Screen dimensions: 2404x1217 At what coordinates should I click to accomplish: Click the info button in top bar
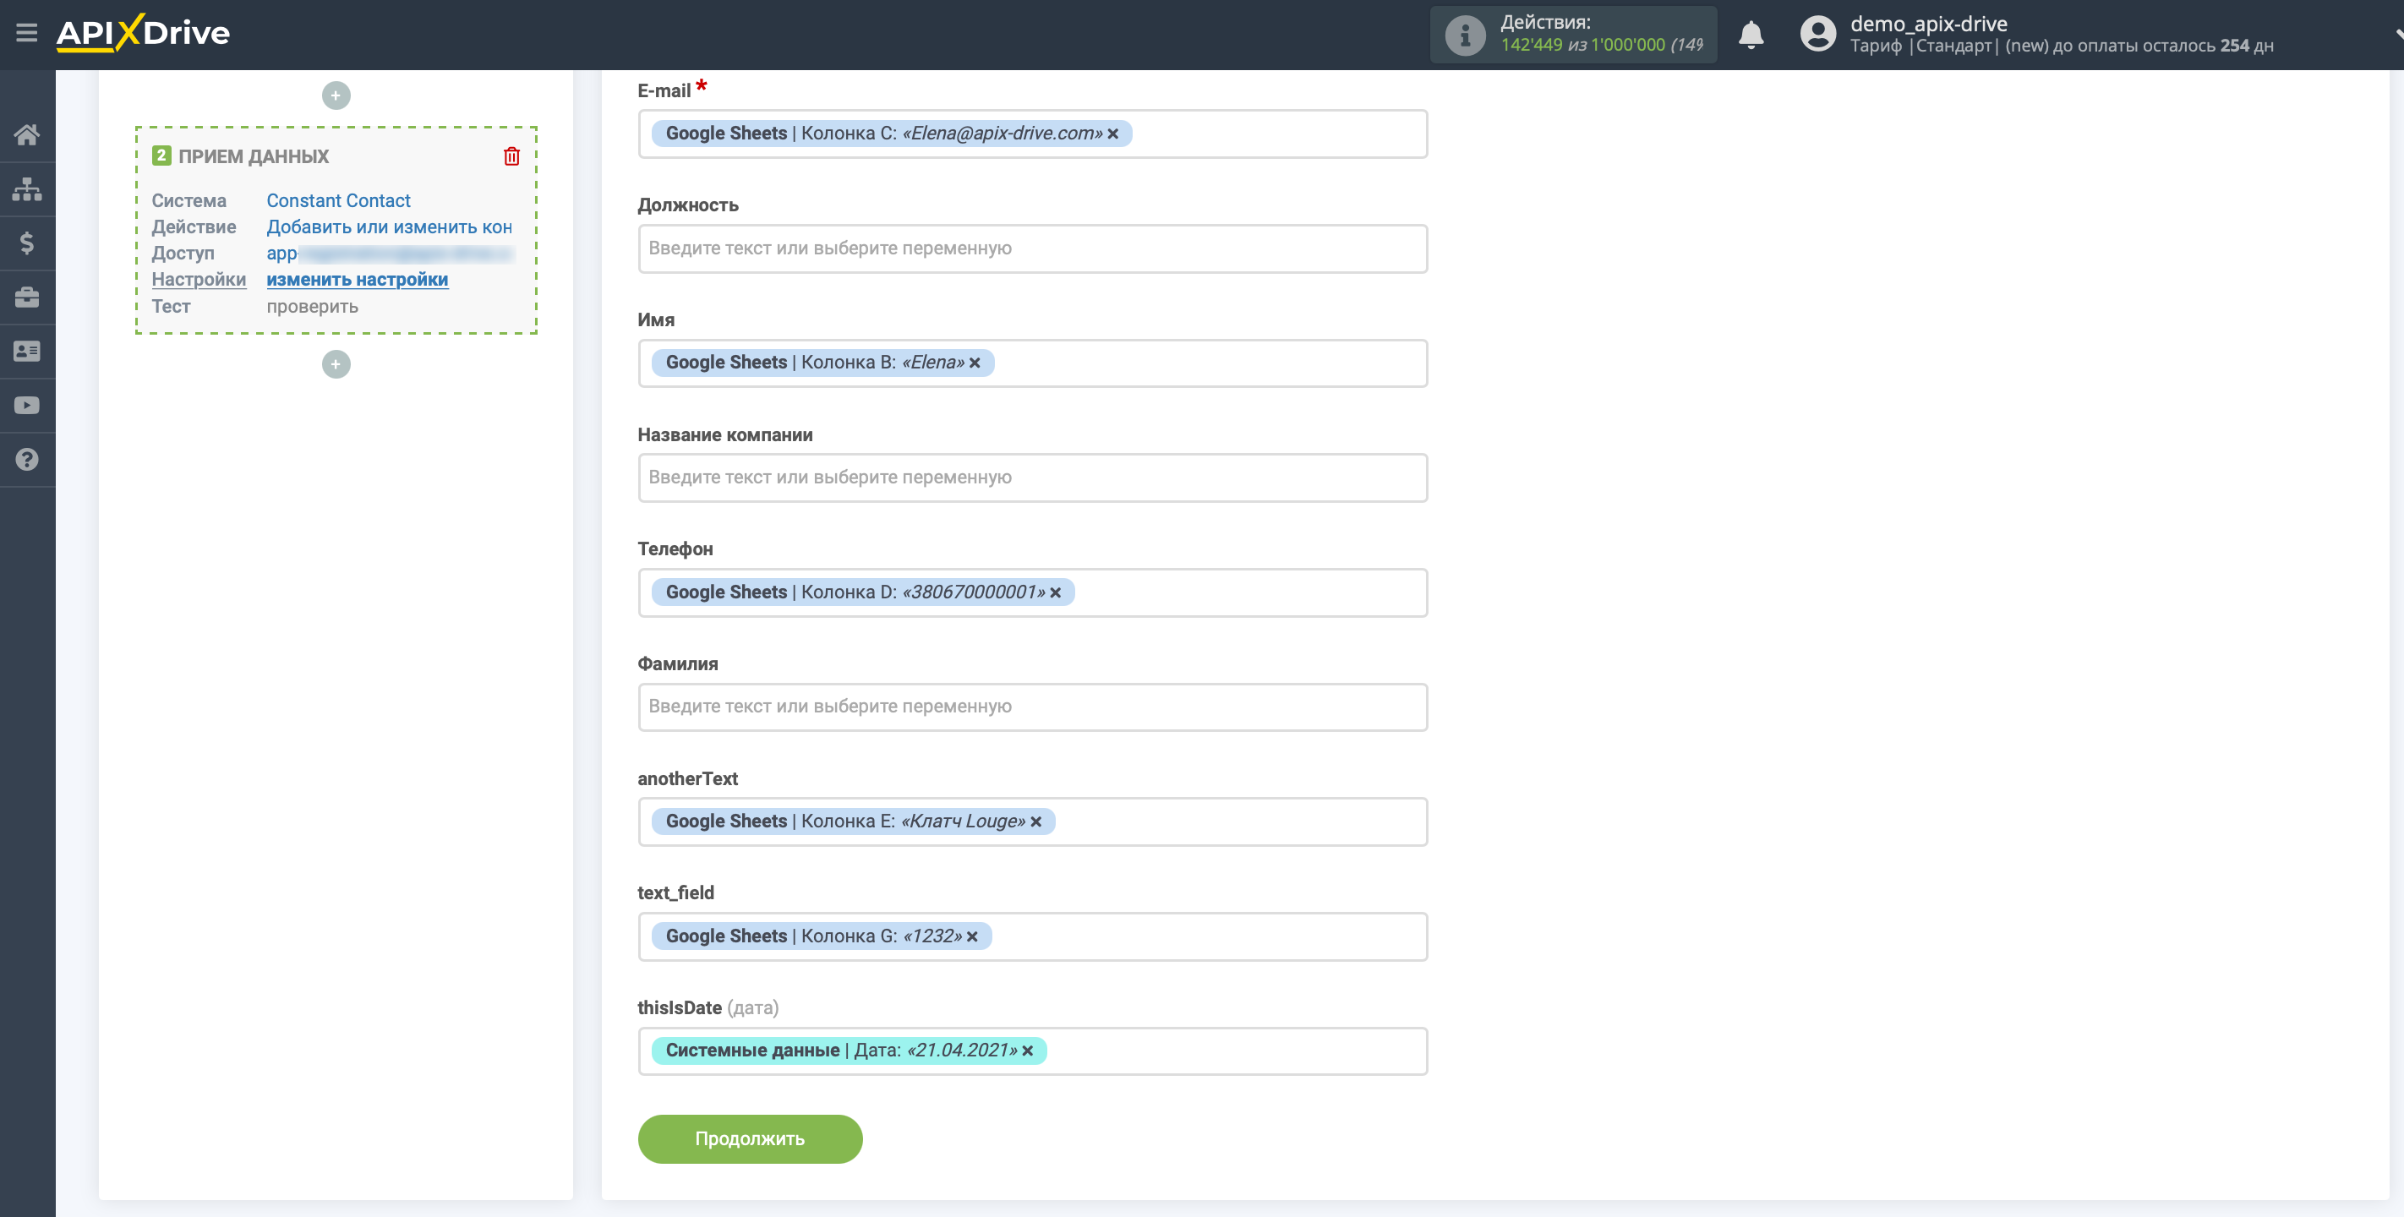(1461, 34)
